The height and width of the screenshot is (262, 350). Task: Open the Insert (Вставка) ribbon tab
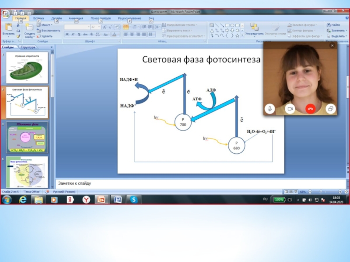pos(38,18)
